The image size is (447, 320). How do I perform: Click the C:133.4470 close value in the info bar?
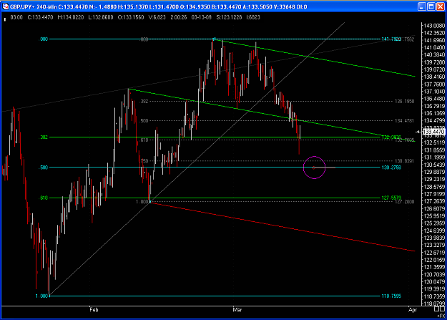(x=40, y=17)
